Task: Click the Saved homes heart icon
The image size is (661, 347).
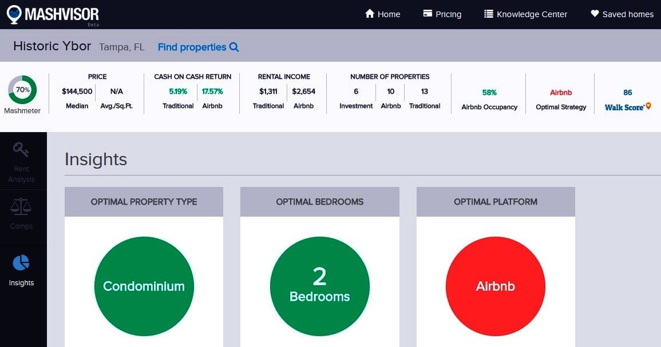Action: tap(595, 14)
